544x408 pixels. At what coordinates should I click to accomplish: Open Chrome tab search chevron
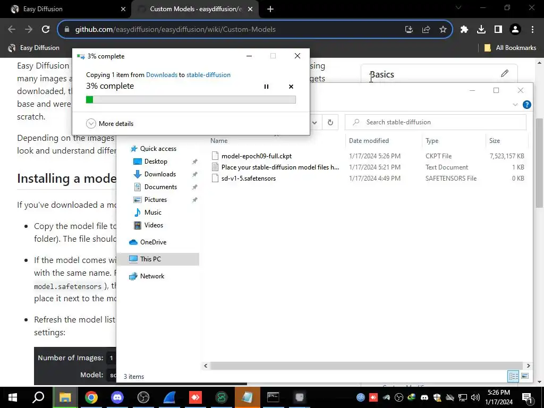(x=458, y=7)
